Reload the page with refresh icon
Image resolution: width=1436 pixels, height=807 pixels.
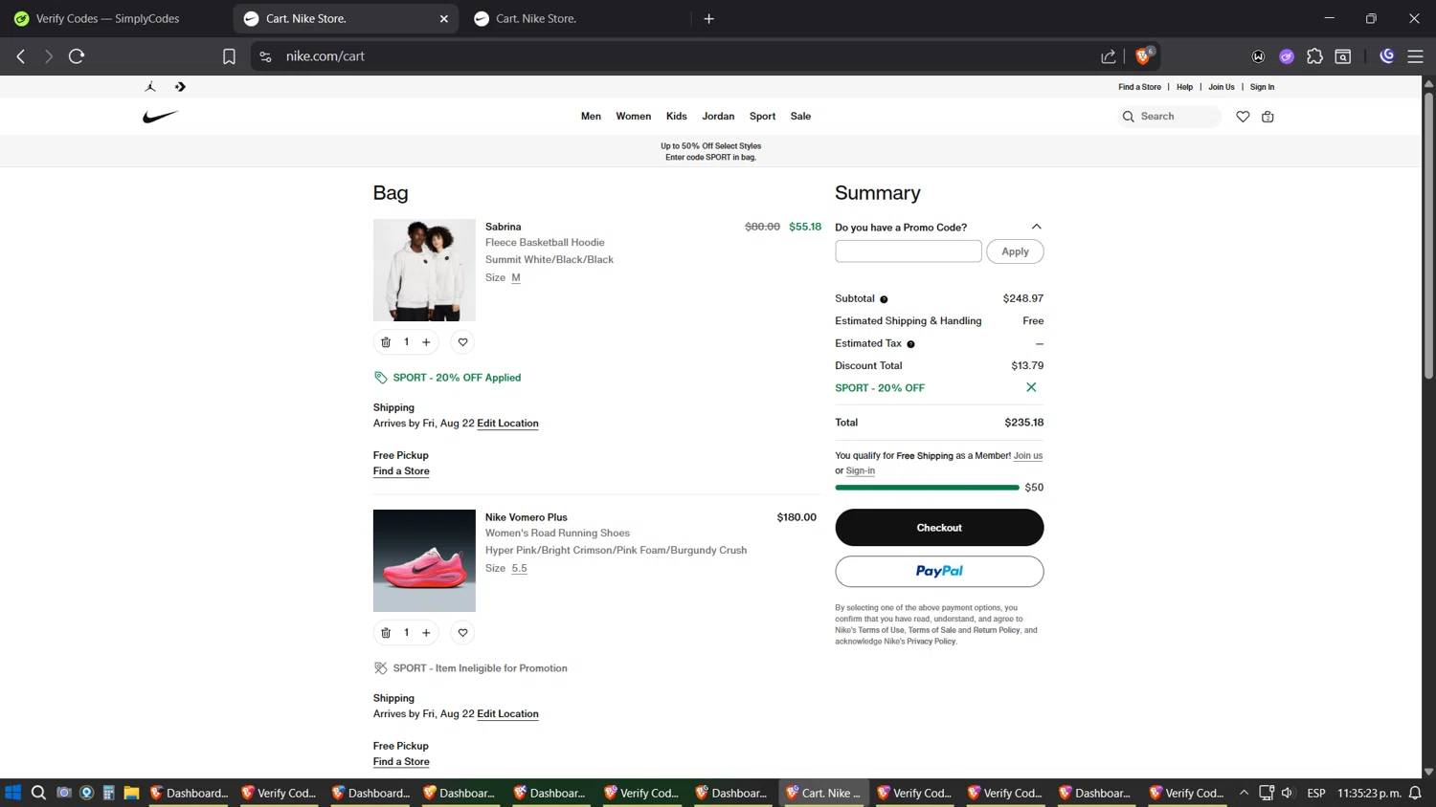click(x=77, y=56)
